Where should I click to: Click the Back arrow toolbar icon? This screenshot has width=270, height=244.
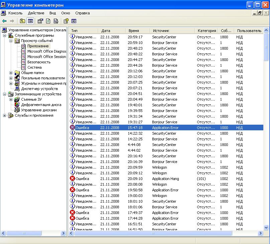click(x=4, y=21)
